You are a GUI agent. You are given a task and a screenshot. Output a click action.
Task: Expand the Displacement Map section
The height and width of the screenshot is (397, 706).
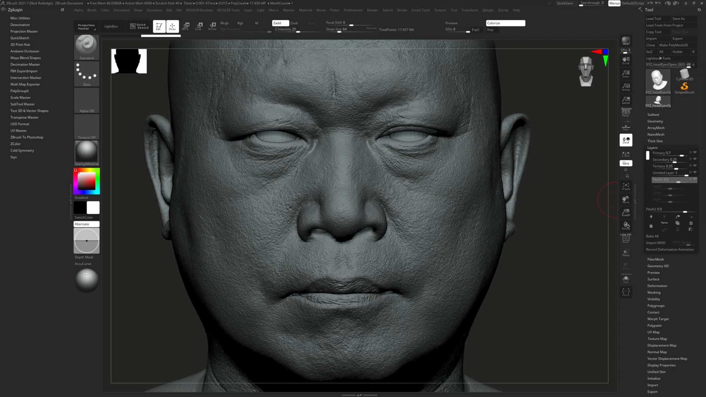tap(662, 346)
